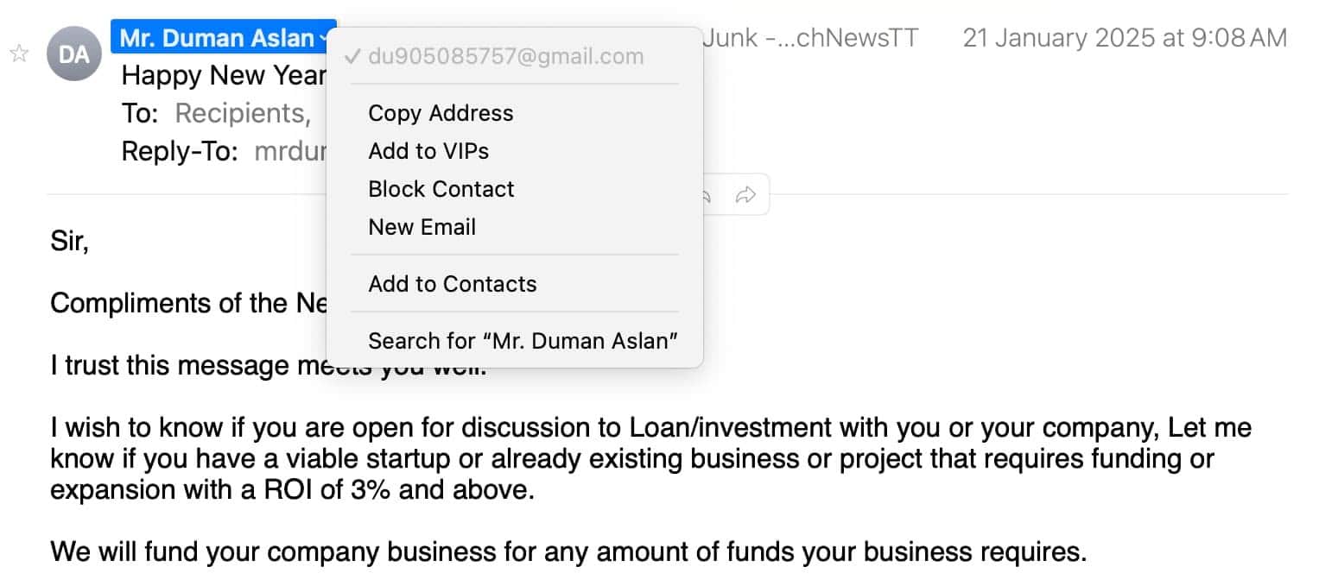
Task: Click the forward arrow icon
Action: click(x=745, y=196)
